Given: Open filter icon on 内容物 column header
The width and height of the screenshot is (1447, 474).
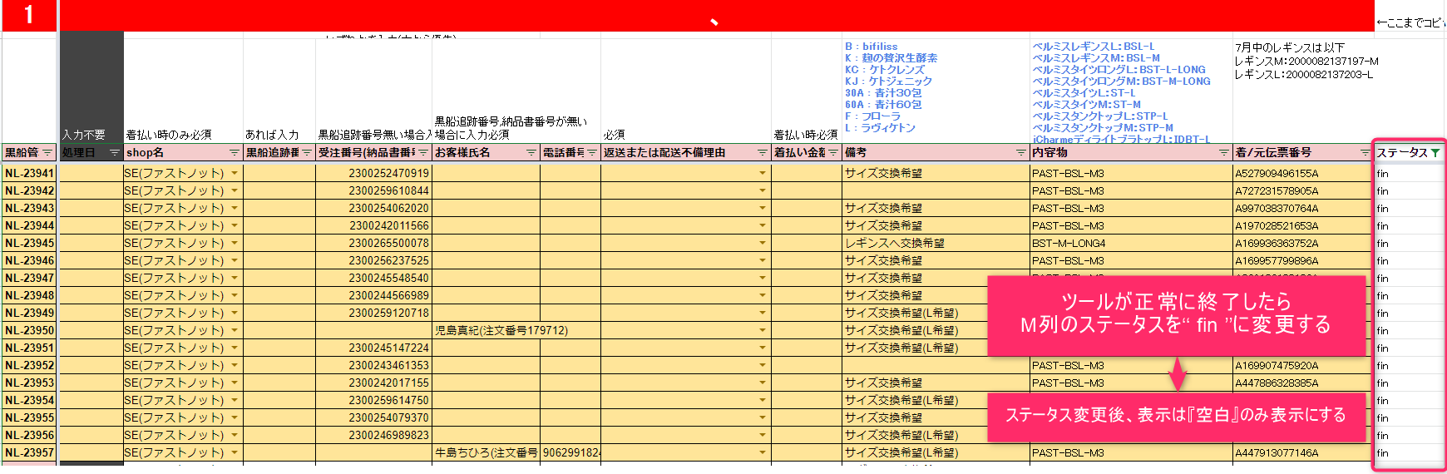Looking at the screenshot, I should tap(1224, 152).
